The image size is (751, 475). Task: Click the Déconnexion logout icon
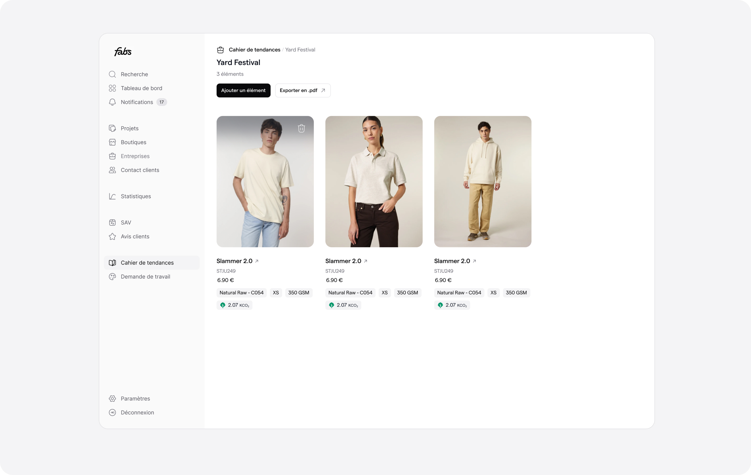112,413
